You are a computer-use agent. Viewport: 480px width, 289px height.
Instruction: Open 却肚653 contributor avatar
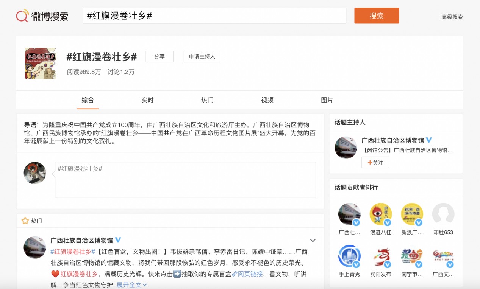pyautogui.click(x=443, y=214)
